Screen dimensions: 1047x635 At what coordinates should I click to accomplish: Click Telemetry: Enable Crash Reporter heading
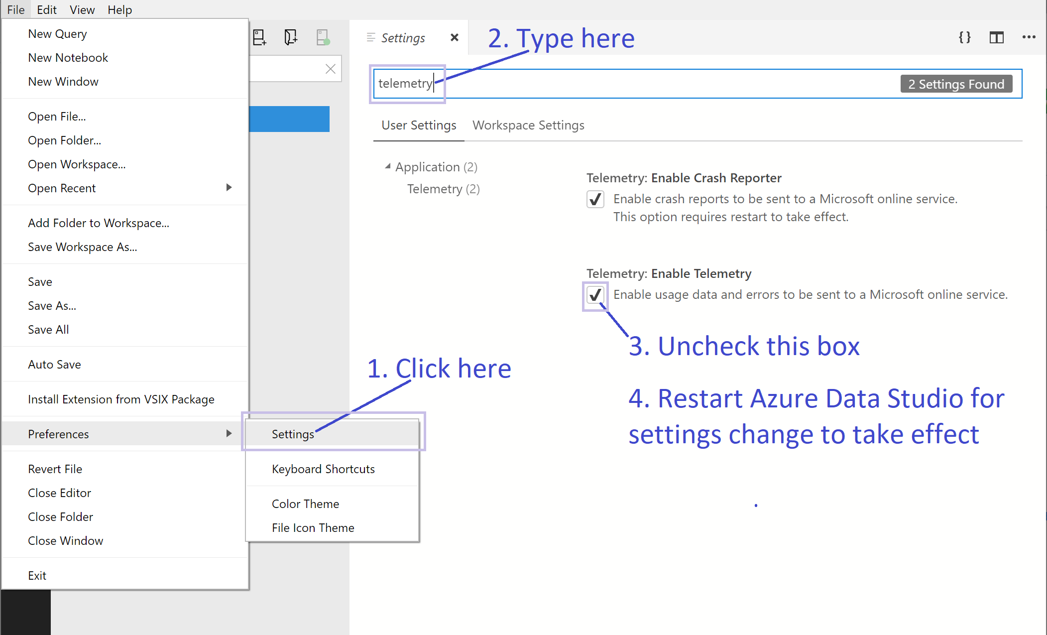click(x=684, y=178)
